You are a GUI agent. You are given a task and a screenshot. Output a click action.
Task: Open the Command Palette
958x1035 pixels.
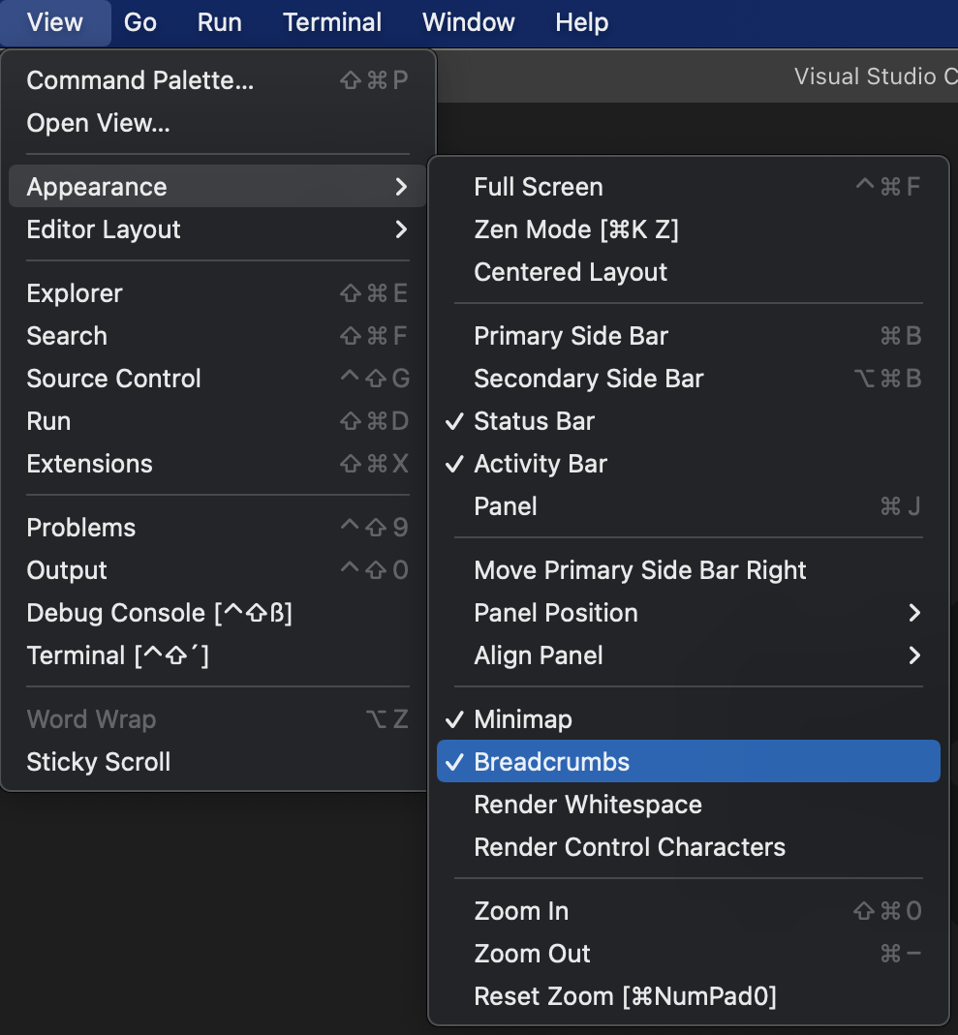point(139,80)
